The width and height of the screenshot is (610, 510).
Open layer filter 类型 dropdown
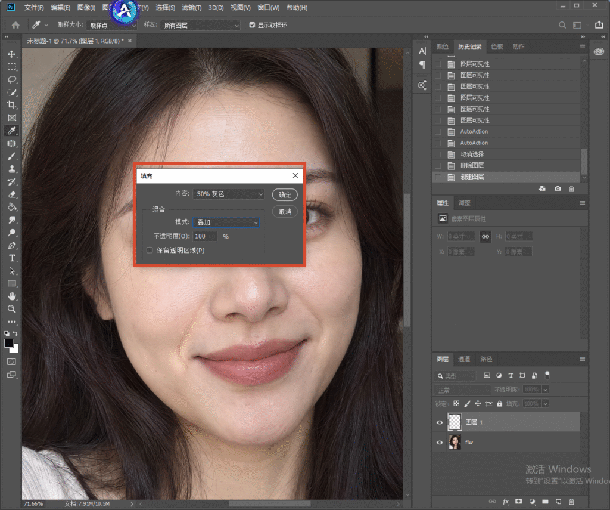455,376
